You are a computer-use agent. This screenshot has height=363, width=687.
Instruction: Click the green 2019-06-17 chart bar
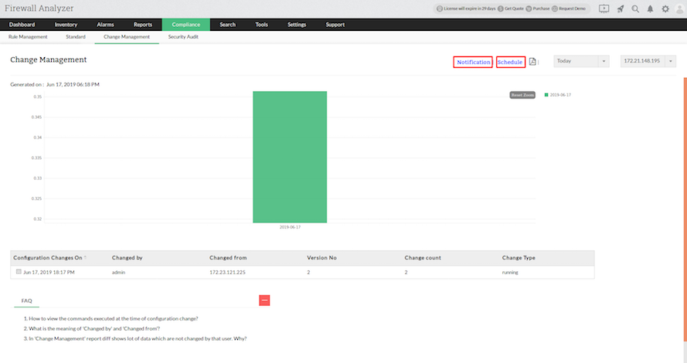[x=290, y=157]
